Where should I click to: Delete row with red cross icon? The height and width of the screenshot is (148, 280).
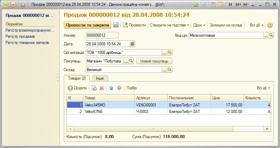(x=102, y=88)
